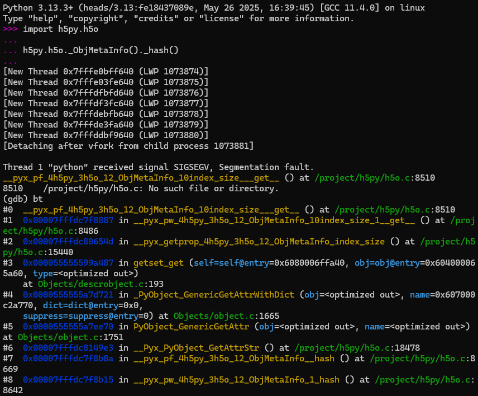The width and height of the screenshot is (478, 396).
Task: Click the SIGSEGV Segmentation fault message
Action: pyautogui.click(x=158, y=167)
